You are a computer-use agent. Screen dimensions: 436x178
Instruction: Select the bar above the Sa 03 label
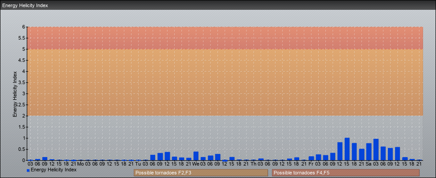click(376, 150)
